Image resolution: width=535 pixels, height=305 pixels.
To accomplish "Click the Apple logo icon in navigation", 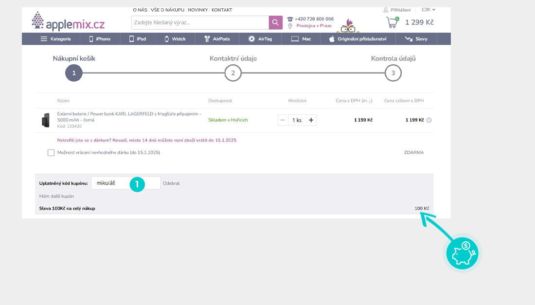I will coord(332,39).
